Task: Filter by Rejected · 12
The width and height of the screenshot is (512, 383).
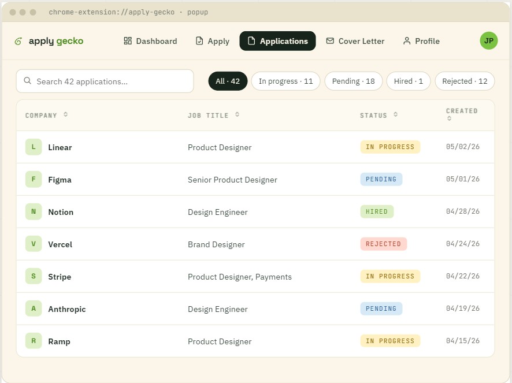Action: coord(465,81)
